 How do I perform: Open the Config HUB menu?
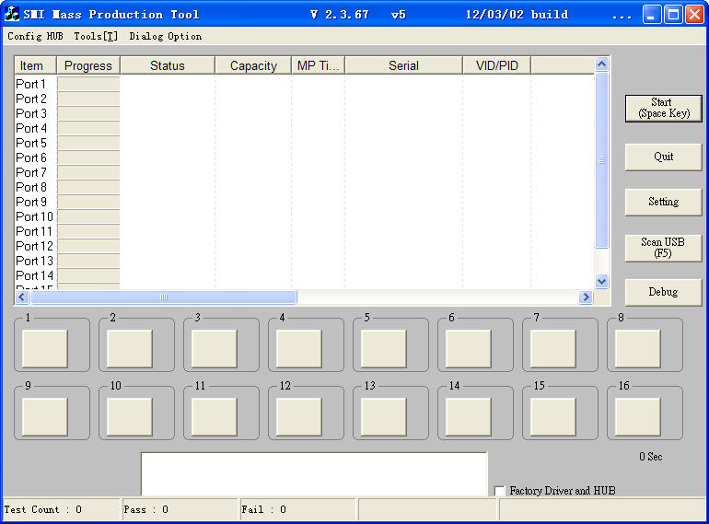[x=35, y=36]
